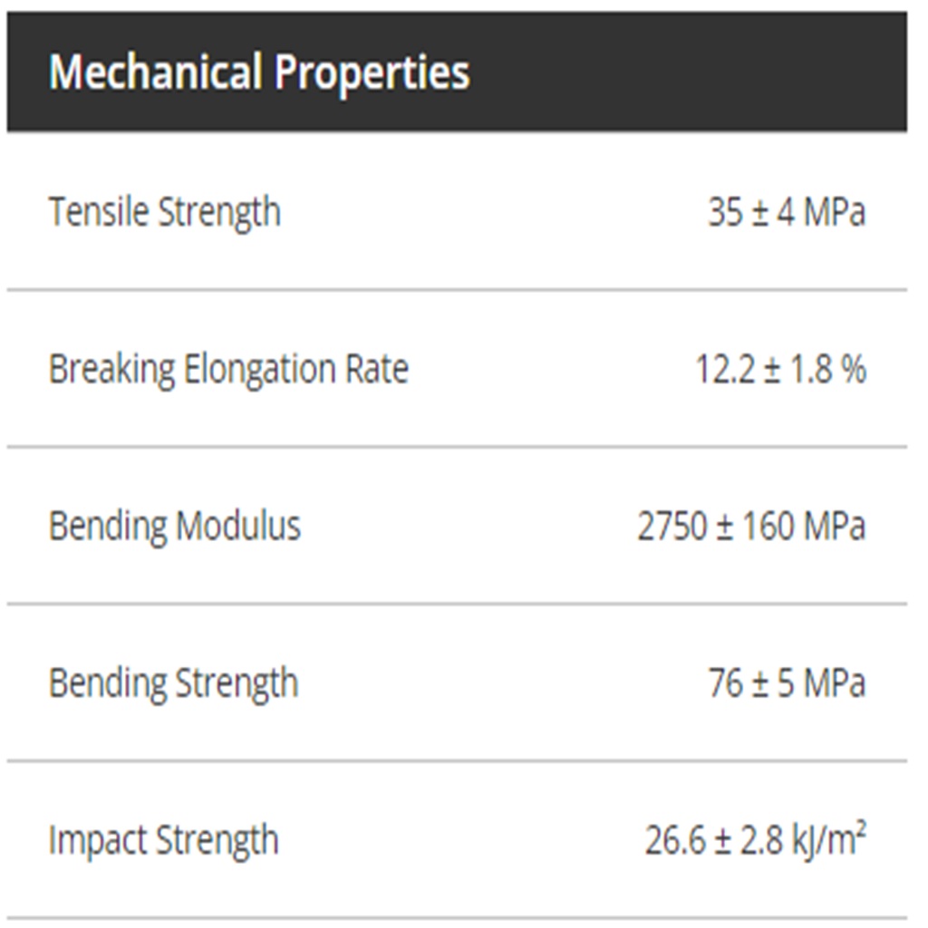The image size is (928, 928).
Task: Click the 76 ± 5 MPa value
Action: click(786, 683)
